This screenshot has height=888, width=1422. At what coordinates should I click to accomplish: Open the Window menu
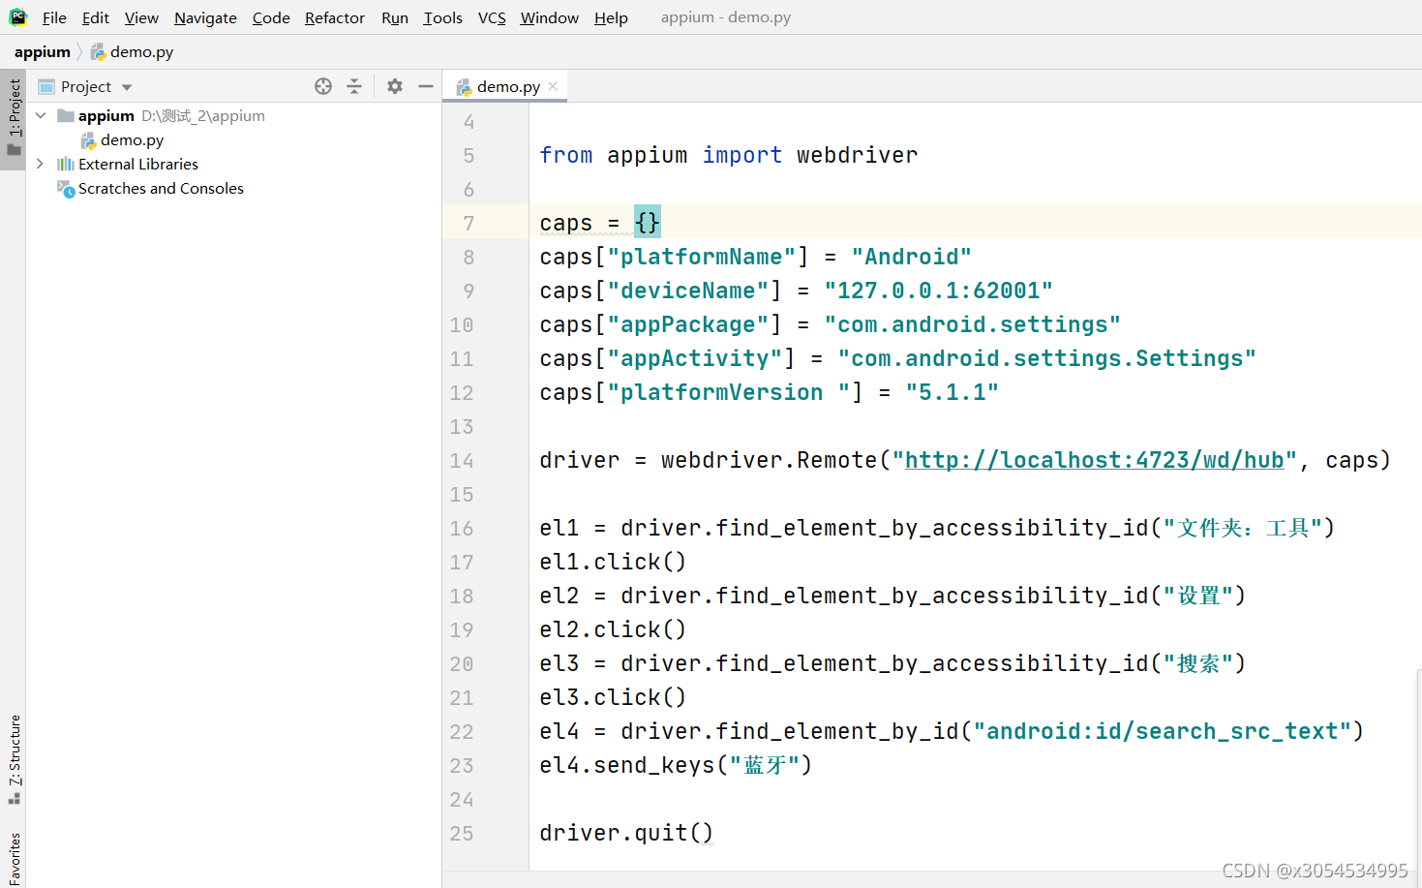tap(549, 17)
